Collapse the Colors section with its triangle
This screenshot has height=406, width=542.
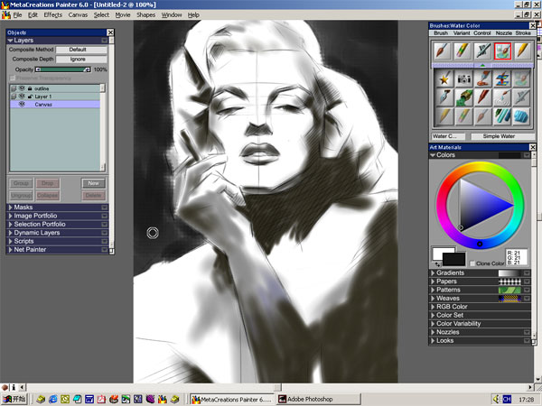[433, 155]
